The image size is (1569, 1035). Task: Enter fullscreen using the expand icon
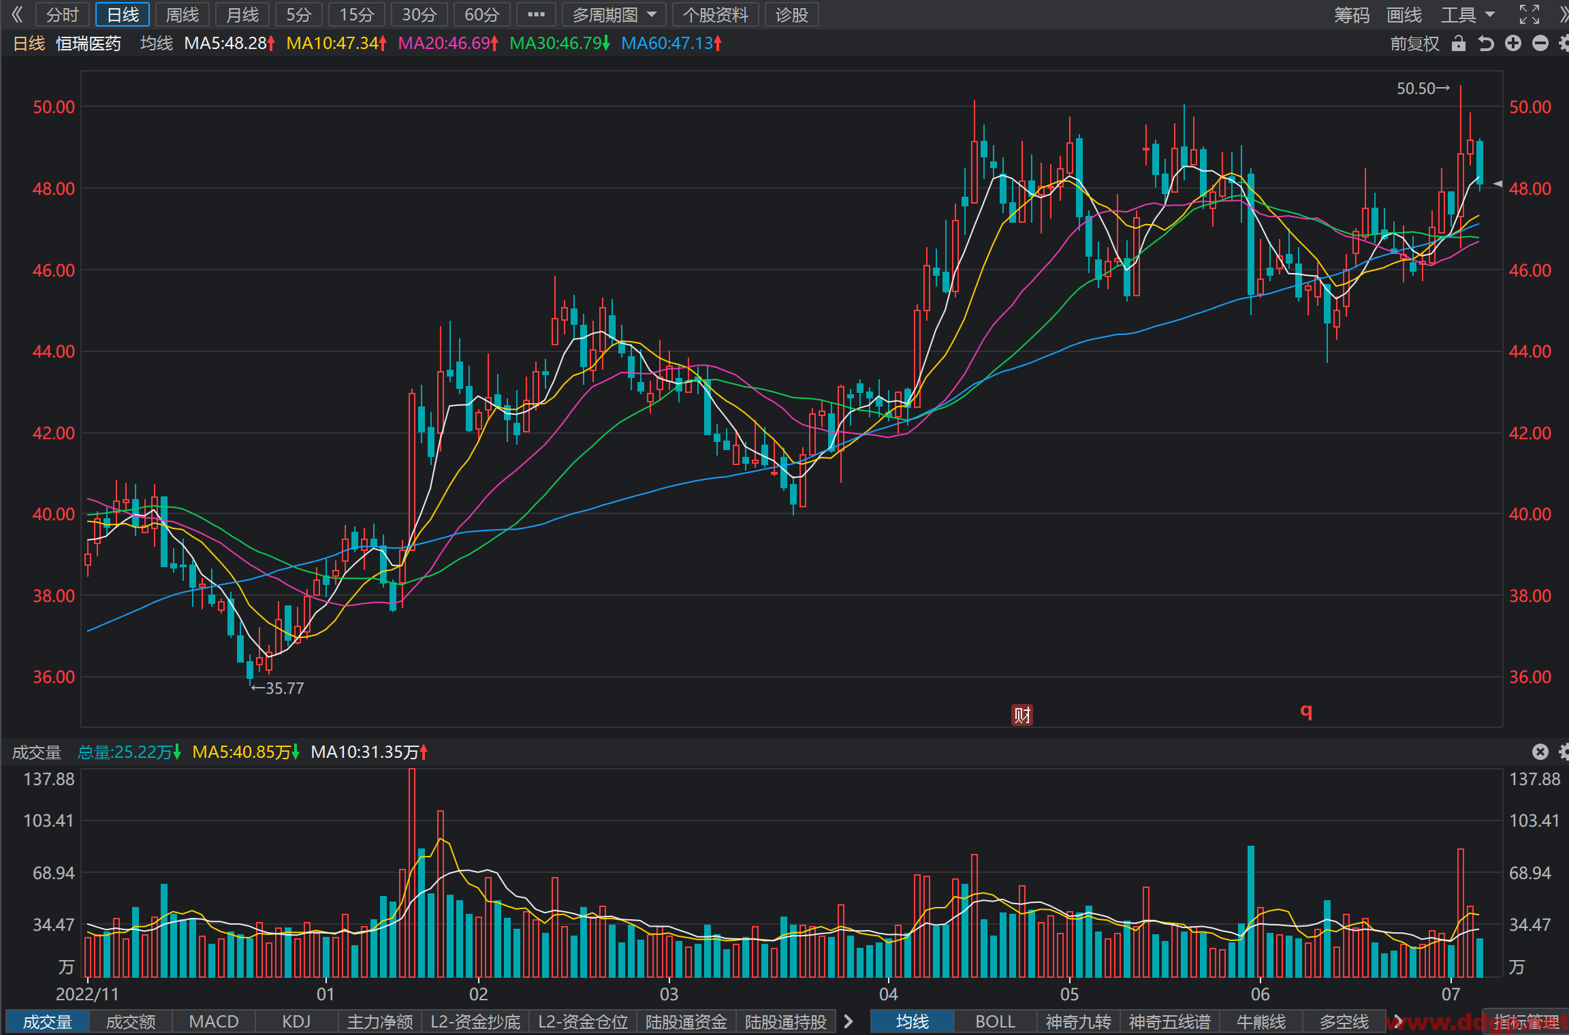[1530, 14]
